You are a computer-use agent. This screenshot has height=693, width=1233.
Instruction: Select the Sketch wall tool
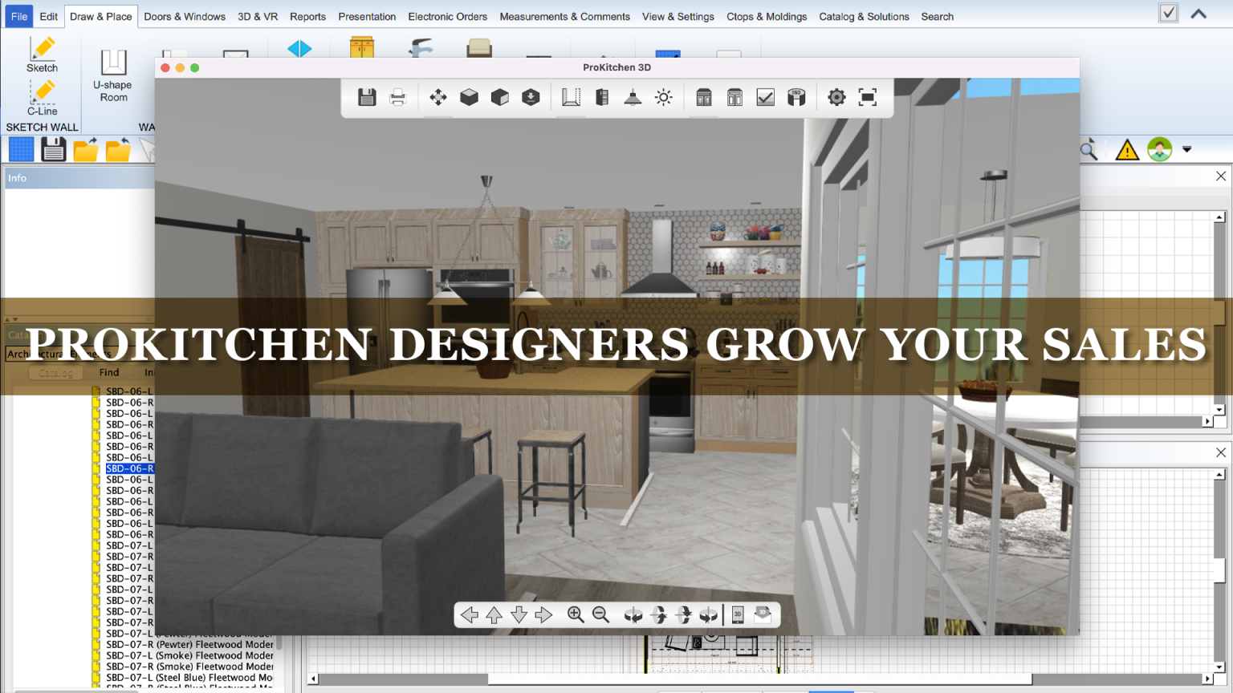(42, 55)
